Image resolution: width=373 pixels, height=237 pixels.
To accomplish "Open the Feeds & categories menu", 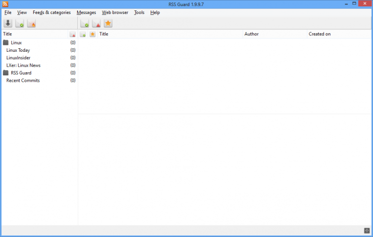I will click(x=52, y=12).
